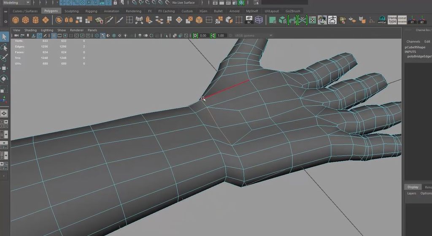Click the exposure value field 0.00

point(203,35)
